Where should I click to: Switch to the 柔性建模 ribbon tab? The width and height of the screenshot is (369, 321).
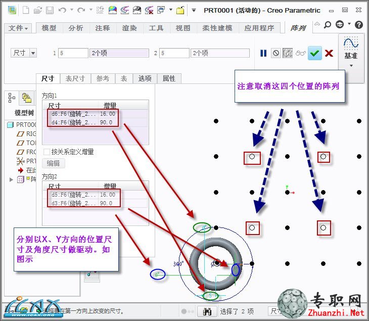(x=217, y=28)
